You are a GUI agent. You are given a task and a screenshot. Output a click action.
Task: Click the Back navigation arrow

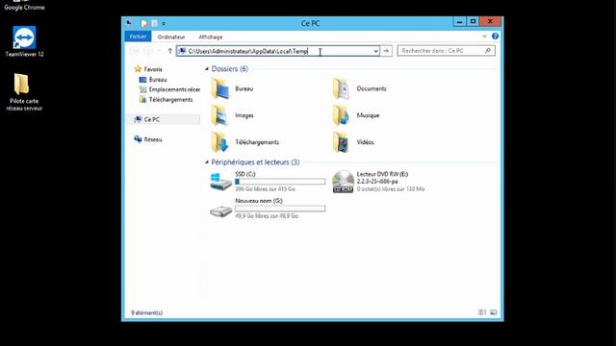(x=134, y=51)
